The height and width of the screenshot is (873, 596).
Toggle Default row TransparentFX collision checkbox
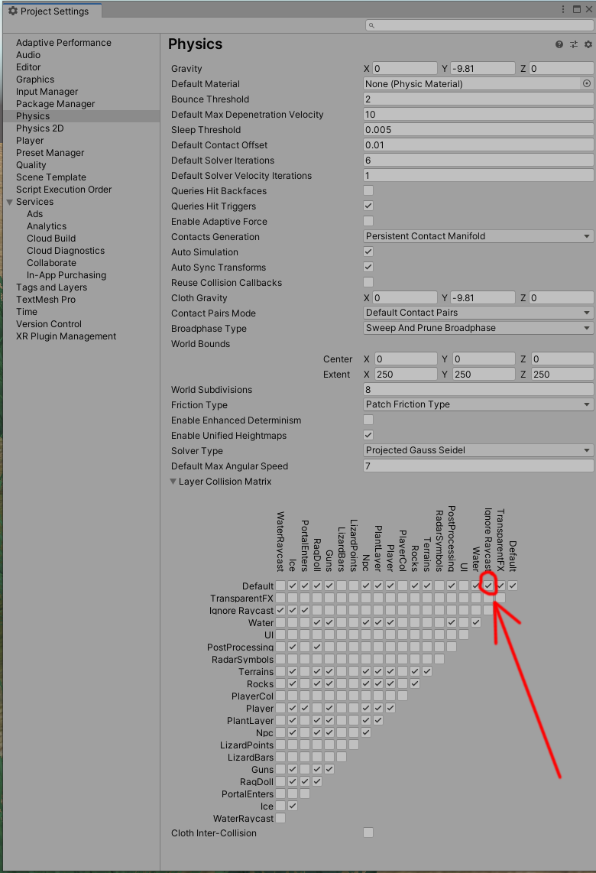point(500,586)
